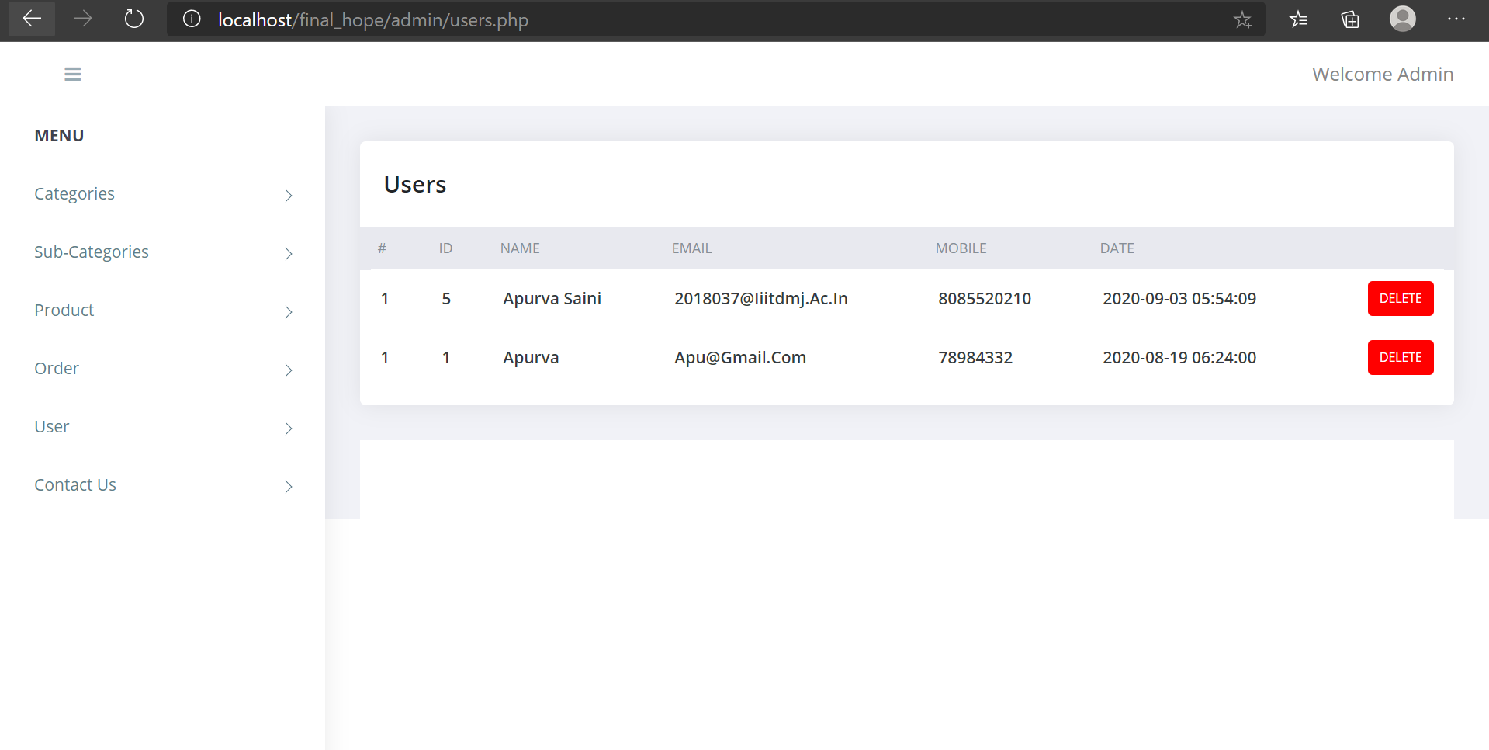Open the browser settings ellipsis menu
Image resolution: width=1489 pixels, height=750 pixels.
click(x=1457, y=19)
